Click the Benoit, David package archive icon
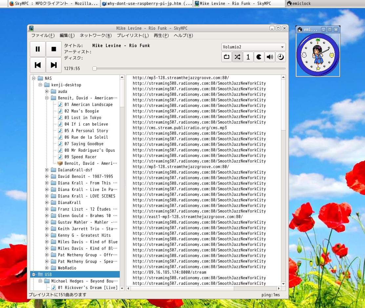 (x=60, y=163)
